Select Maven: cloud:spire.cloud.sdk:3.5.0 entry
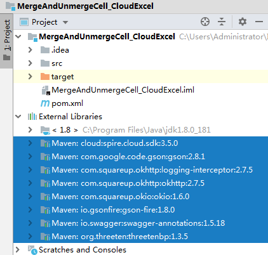Image resolution: width=268 pixels, height=255 pixels. tap(115, 143)
